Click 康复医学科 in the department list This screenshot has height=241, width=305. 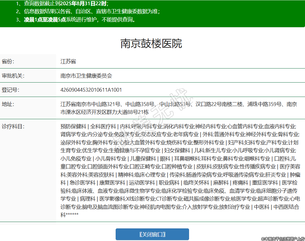[x=112, y=183]
